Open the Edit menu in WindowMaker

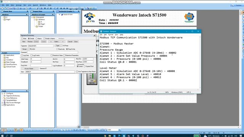[x=8, y=5]
